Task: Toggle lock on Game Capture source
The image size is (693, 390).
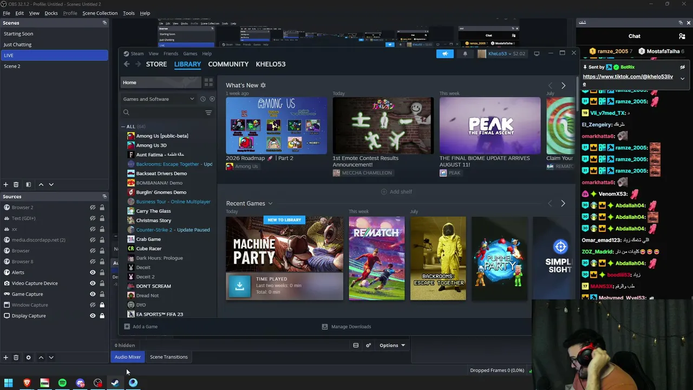Action: (102, 294)
